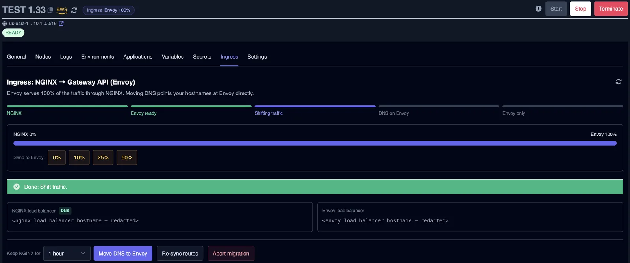Click the READY status badge
Viewport: 630px width, 263px height.
click(13, 33)
